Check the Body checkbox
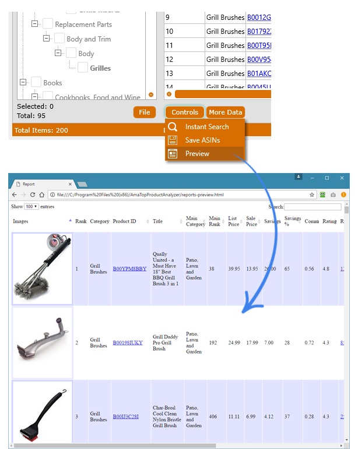This screenshot has width=358, height=457. pos(71,53)
